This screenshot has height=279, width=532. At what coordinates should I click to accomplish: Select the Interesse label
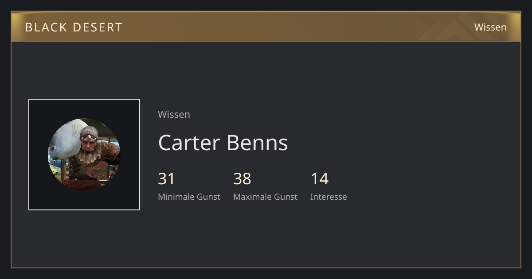329,197
